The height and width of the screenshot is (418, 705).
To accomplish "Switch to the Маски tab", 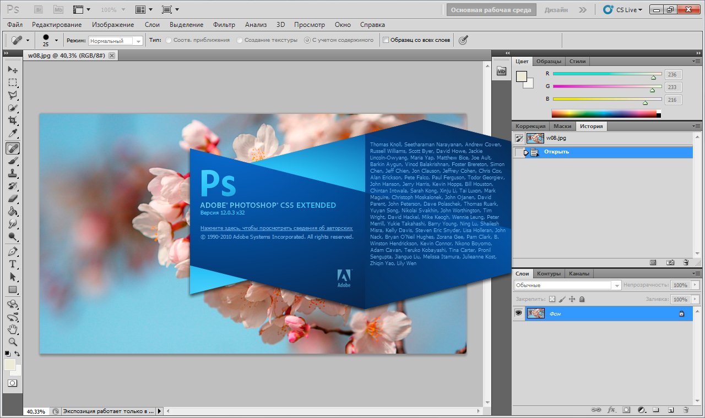I will 562,126.
